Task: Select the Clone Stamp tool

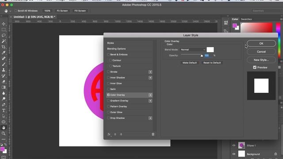Action: (x=4, y=70)
